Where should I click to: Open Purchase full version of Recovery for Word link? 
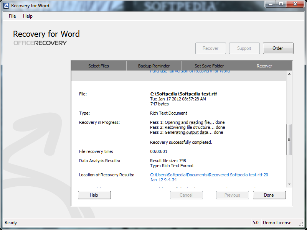(x=190, y=71)
